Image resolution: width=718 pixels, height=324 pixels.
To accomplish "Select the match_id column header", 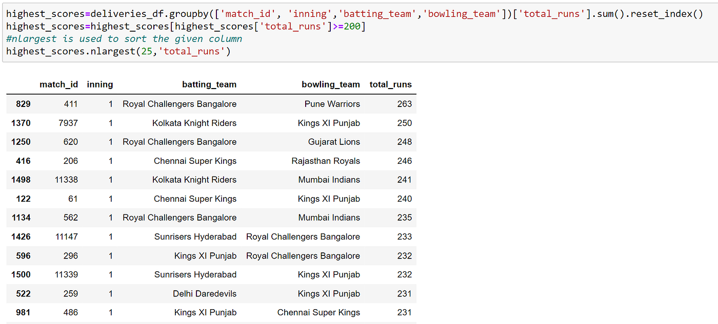I will 58,84.
